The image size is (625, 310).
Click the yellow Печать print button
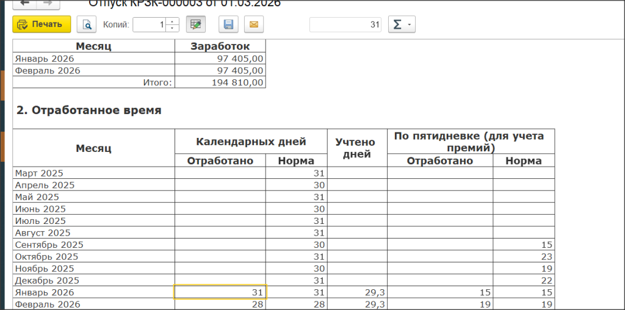click(x=42, y=24)
